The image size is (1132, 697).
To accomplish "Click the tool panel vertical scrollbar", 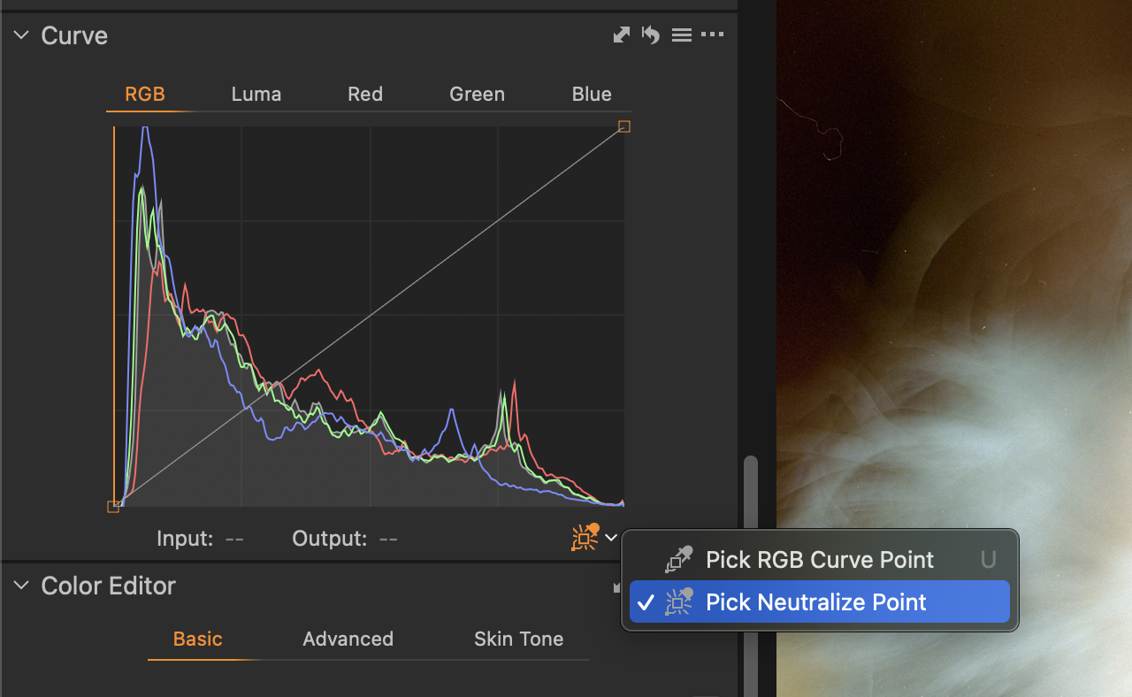I will (x=751, y=575).
